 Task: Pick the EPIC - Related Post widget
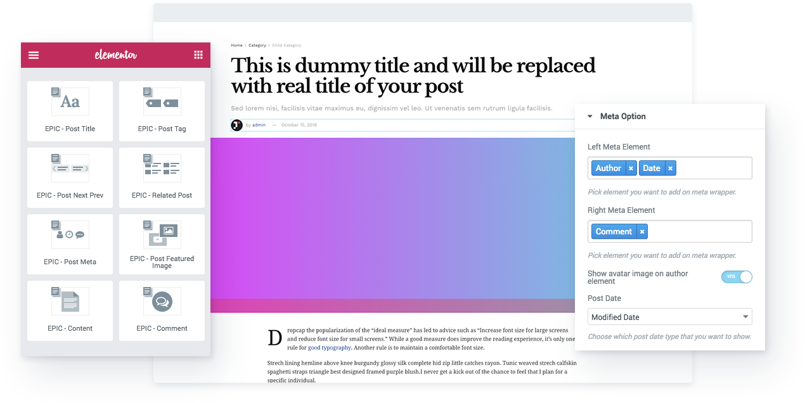click(x=162, y=177)
